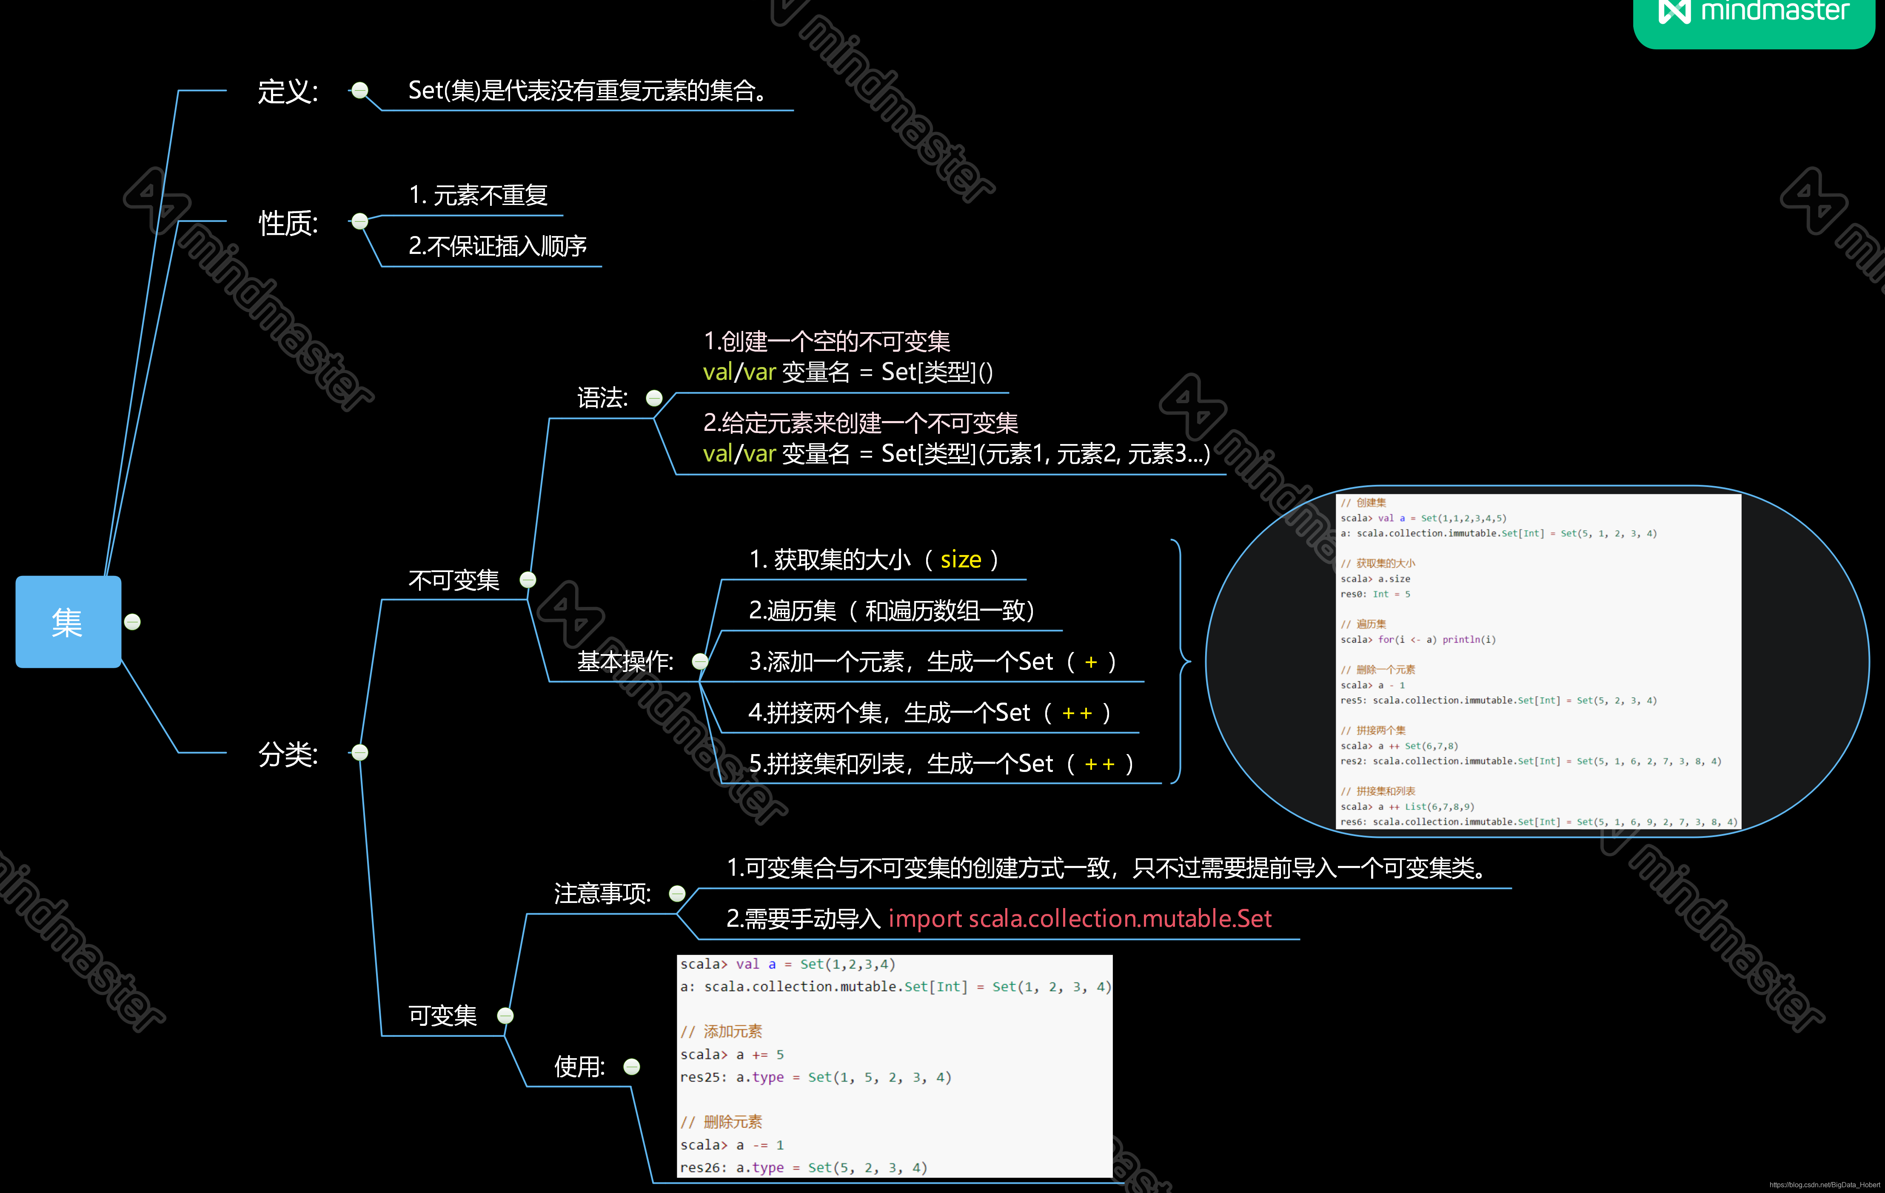Click node 4.拼接两个集 (++)
1885x1193 pixels.
click(x=929, y=713)
